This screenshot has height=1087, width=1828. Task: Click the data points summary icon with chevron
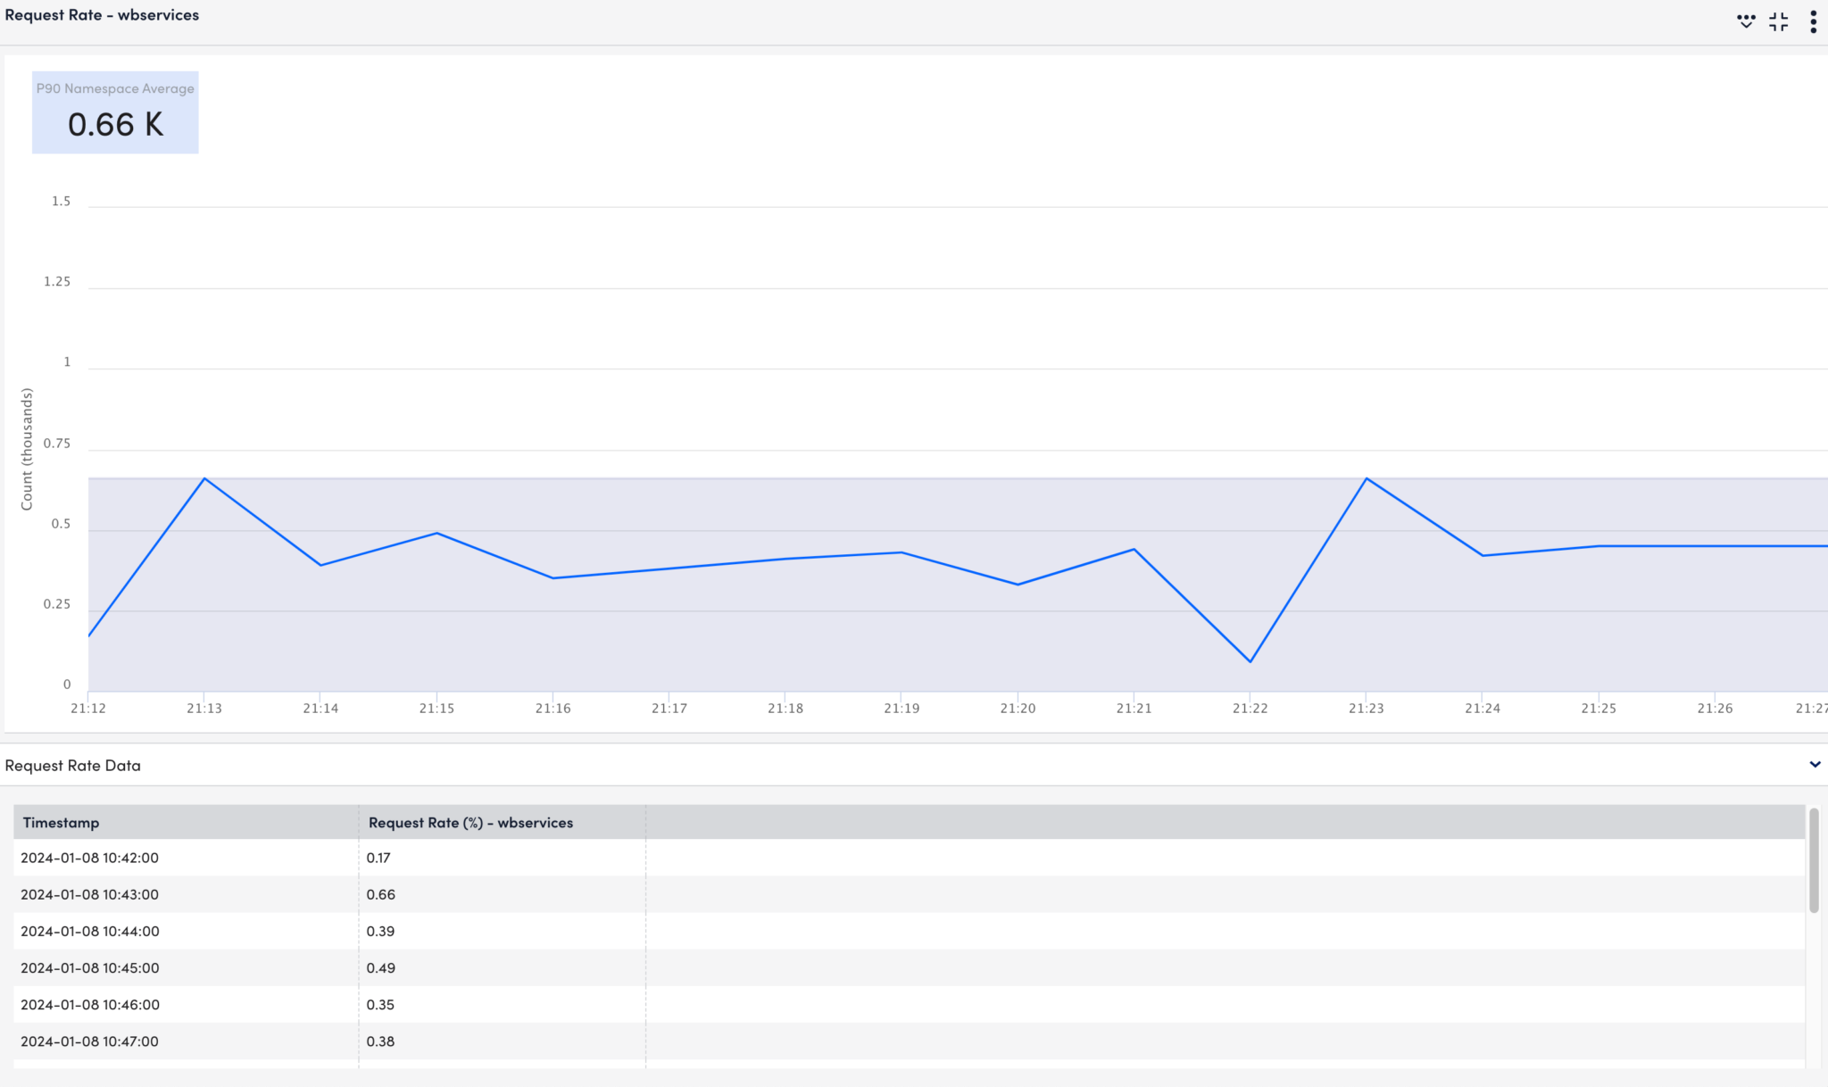[1746, 20]
